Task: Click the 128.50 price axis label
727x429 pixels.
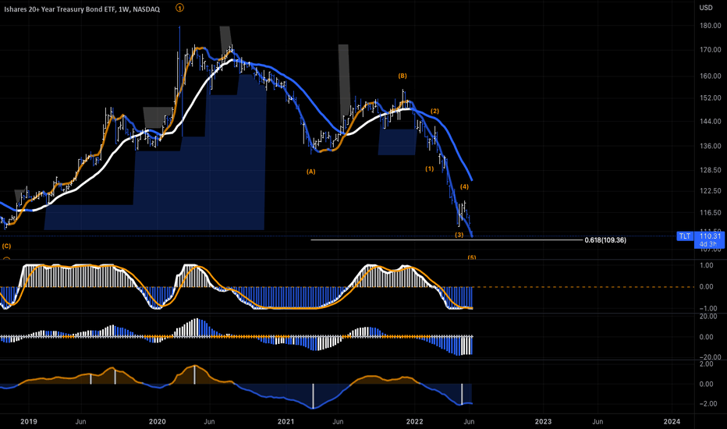Action: click(x=711, y=170)
